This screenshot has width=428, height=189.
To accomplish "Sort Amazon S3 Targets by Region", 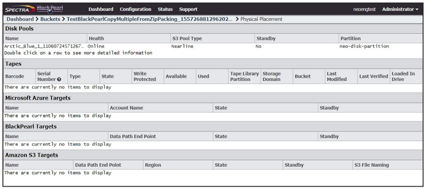I will [178, 165].
